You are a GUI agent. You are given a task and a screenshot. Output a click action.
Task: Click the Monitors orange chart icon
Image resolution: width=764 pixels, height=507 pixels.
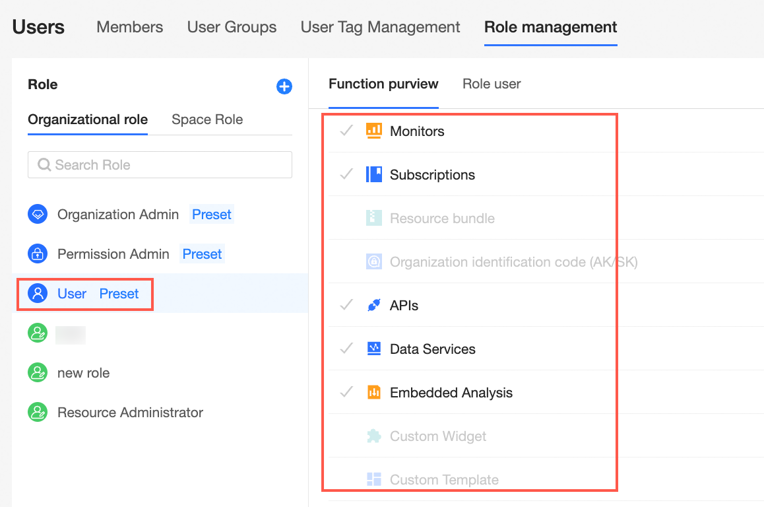pyautogui.click(x=374, y=131)
